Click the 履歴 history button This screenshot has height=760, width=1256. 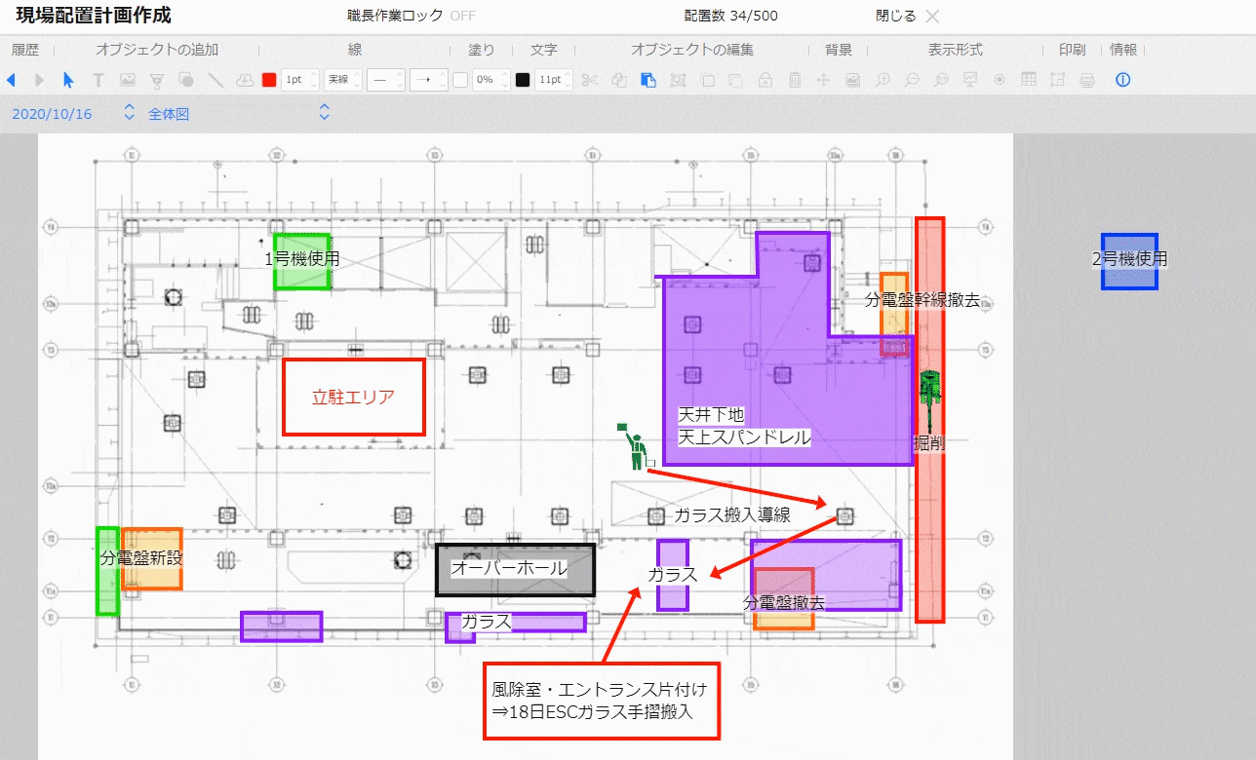[24, 50]
